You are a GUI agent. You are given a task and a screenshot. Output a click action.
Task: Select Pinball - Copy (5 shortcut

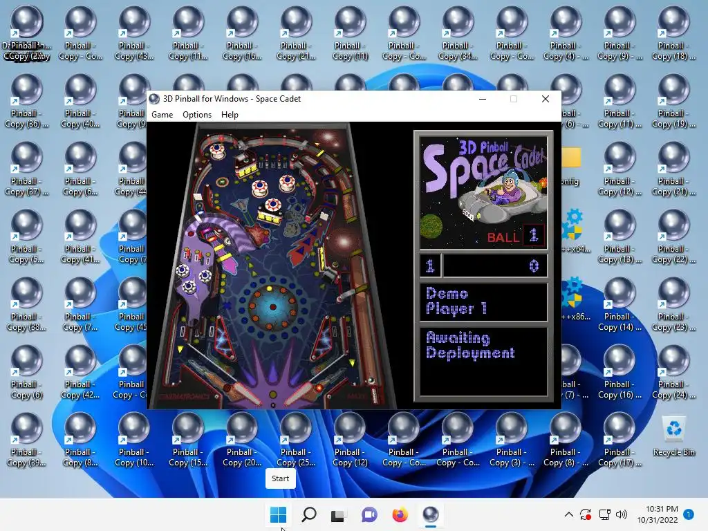(27, 236)
